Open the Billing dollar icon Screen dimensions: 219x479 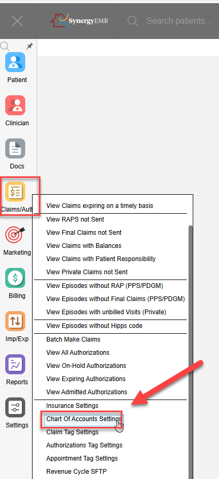[x=15, y=278]
